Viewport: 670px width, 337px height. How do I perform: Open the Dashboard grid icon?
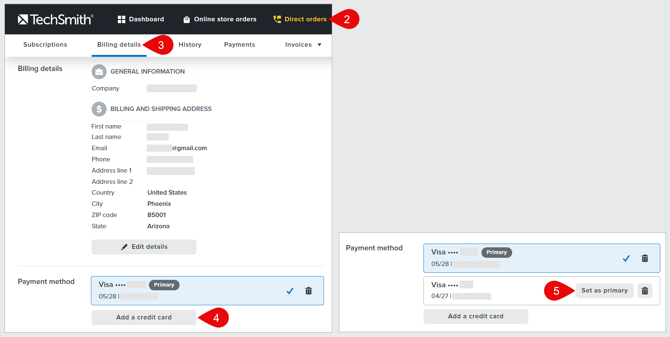pos(121,19)
